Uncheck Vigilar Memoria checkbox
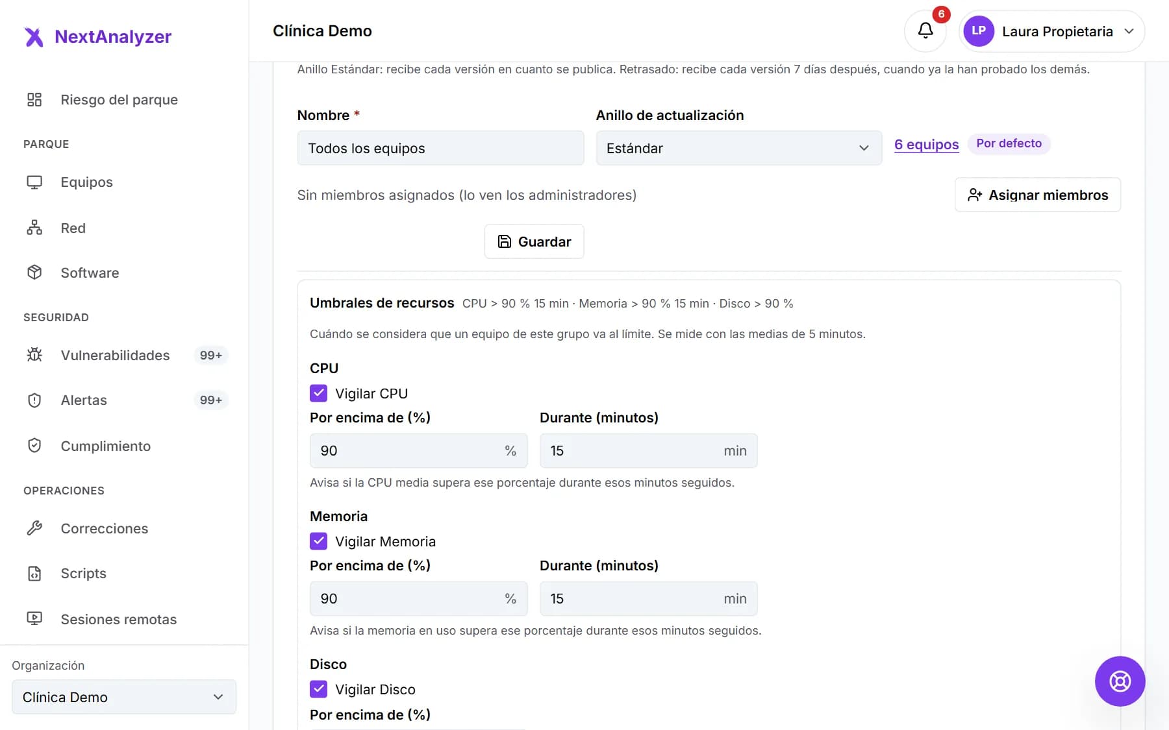 (x=318, y=541)
